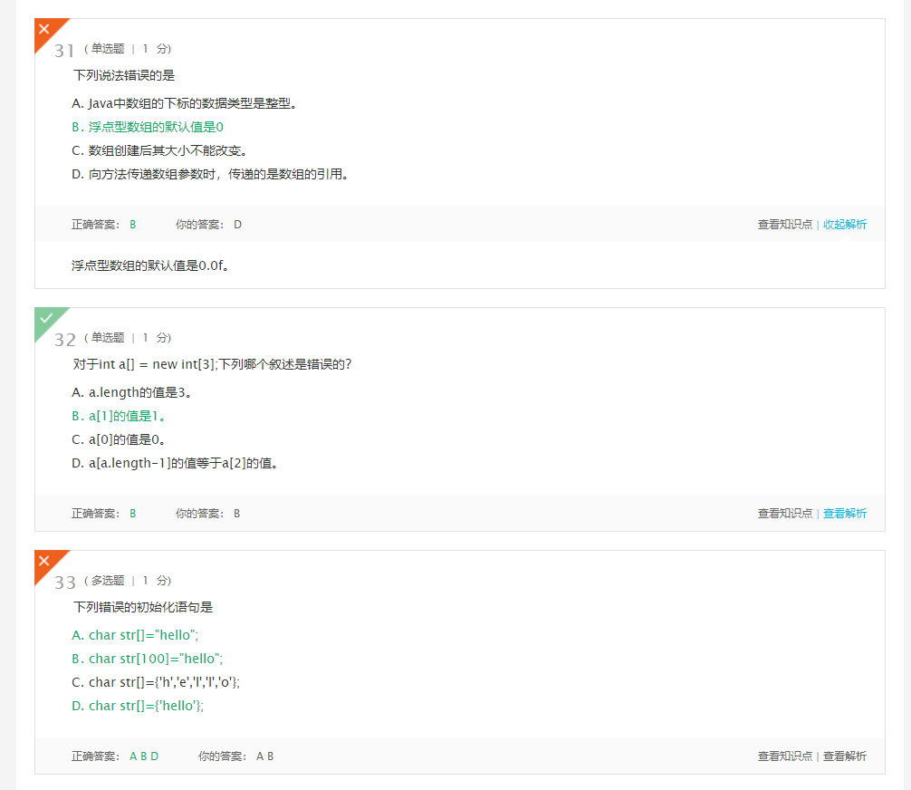911x790 pixels.
Task: Select option A a.length的值是3
Action: pyautogui.click(x=132, y=392)
